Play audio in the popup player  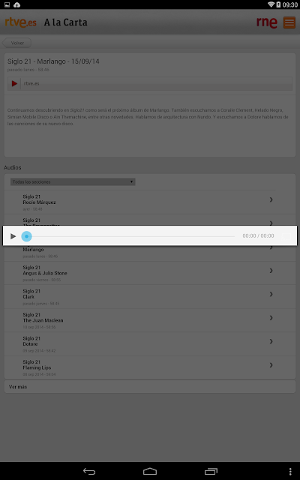tap(13, 236)
